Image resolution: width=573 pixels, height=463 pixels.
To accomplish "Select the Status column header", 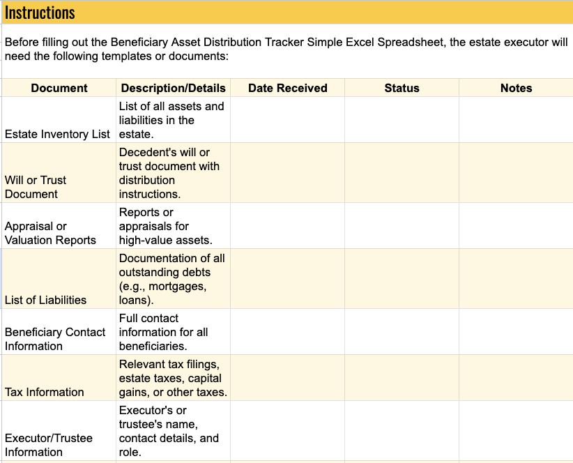I will pos(402,88).
